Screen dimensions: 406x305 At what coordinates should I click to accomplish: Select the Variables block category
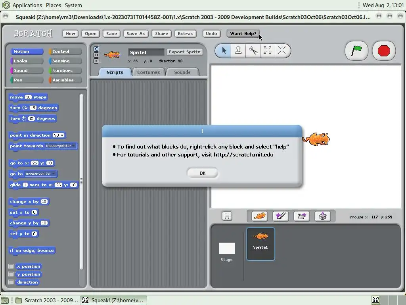65,80
